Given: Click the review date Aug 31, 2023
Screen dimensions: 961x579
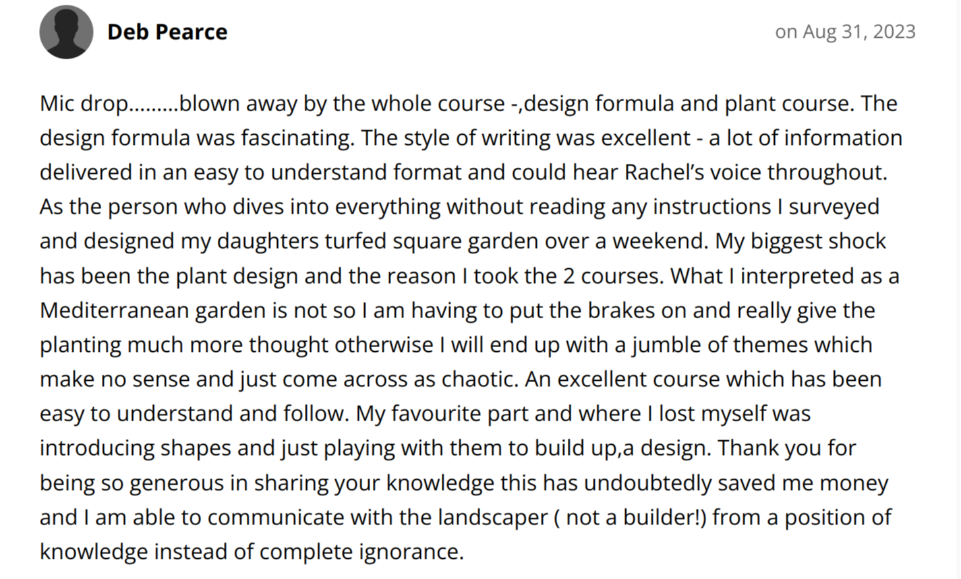Looking at the screenshot, I should pyautogui.click(x=845, y=32).
